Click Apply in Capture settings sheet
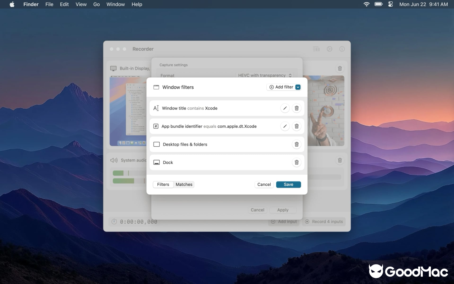The image size is (454, 284). 283,210
